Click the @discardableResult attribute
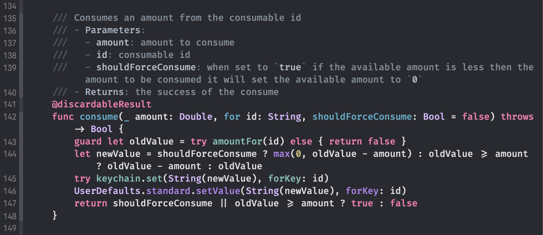 [102, 104]
